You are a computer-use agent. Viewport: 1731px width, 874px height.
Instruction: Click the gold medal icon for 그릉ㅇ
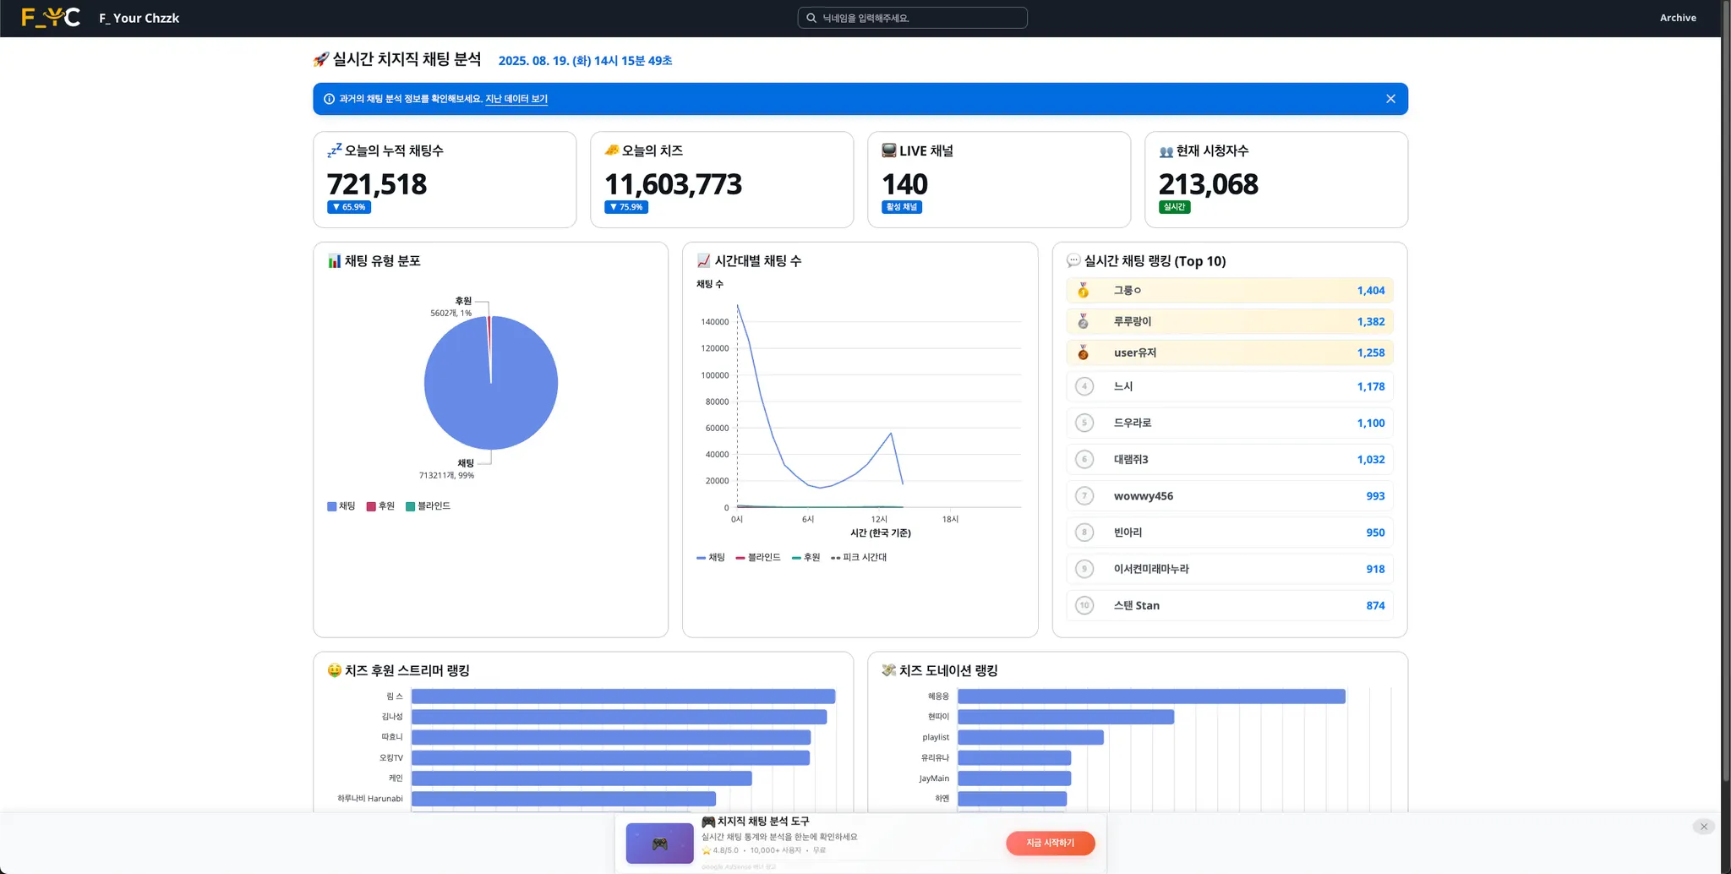coord(1084,291)
